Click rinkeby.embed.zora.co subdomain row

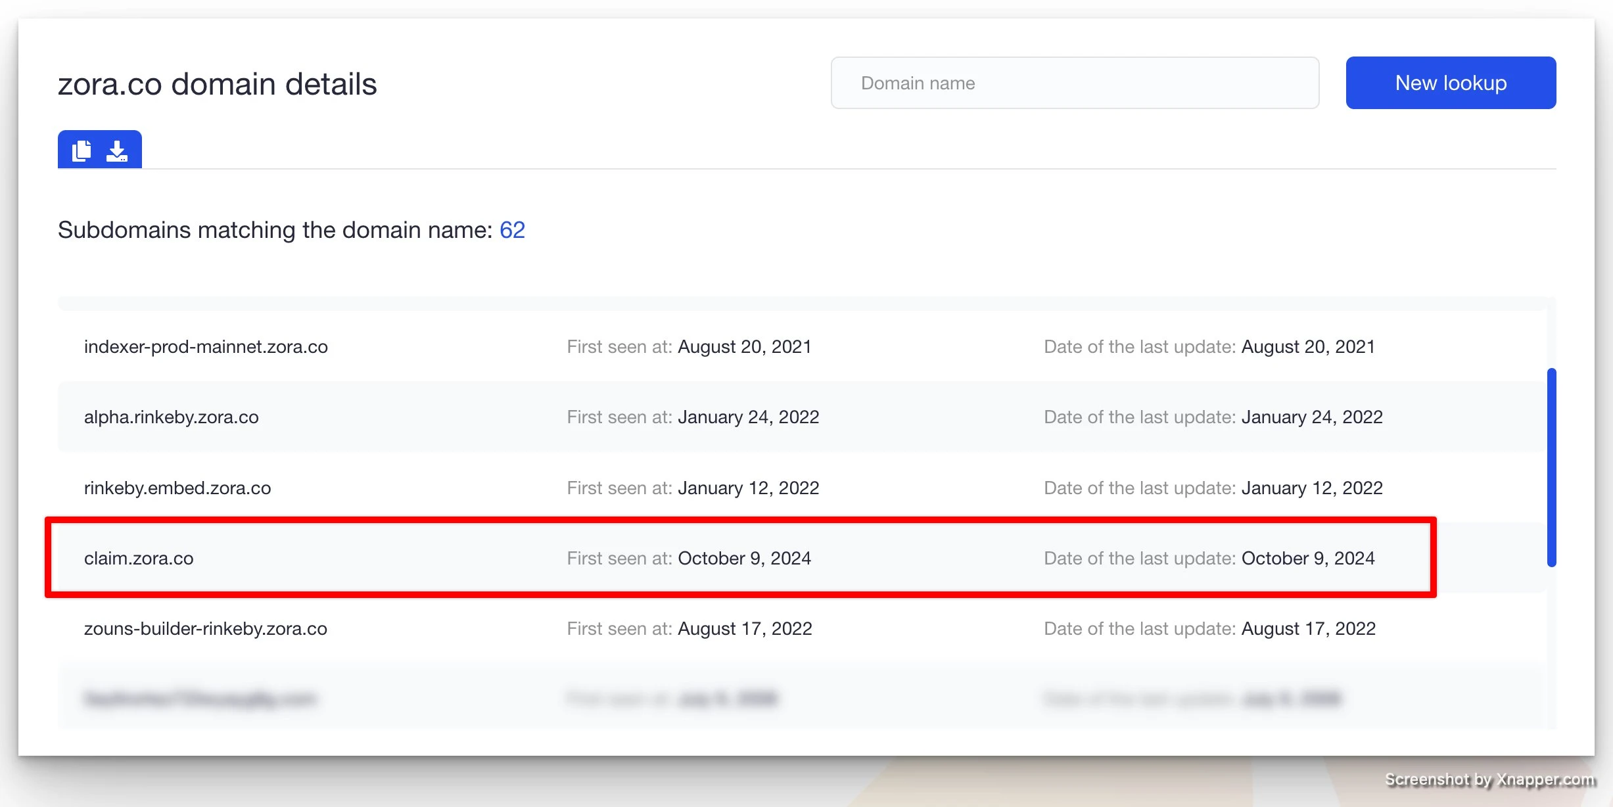(177, 488)
